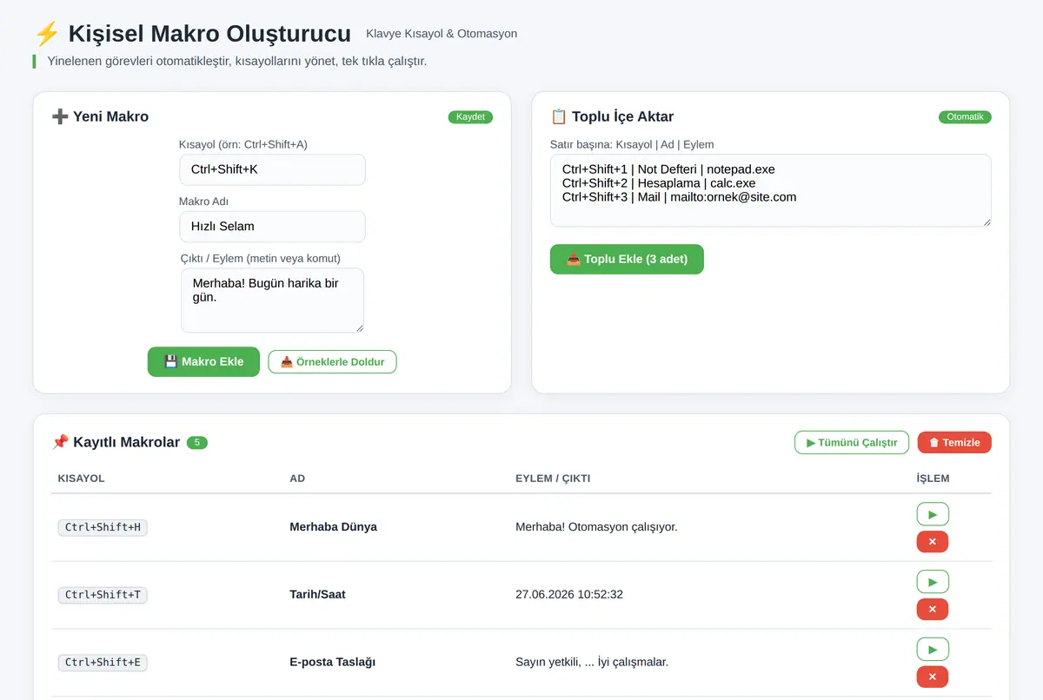This screenshot has width=1043, height=700.
Task: Focus the Toplu İçe Aktar textarea
Action: coord(770,191)
